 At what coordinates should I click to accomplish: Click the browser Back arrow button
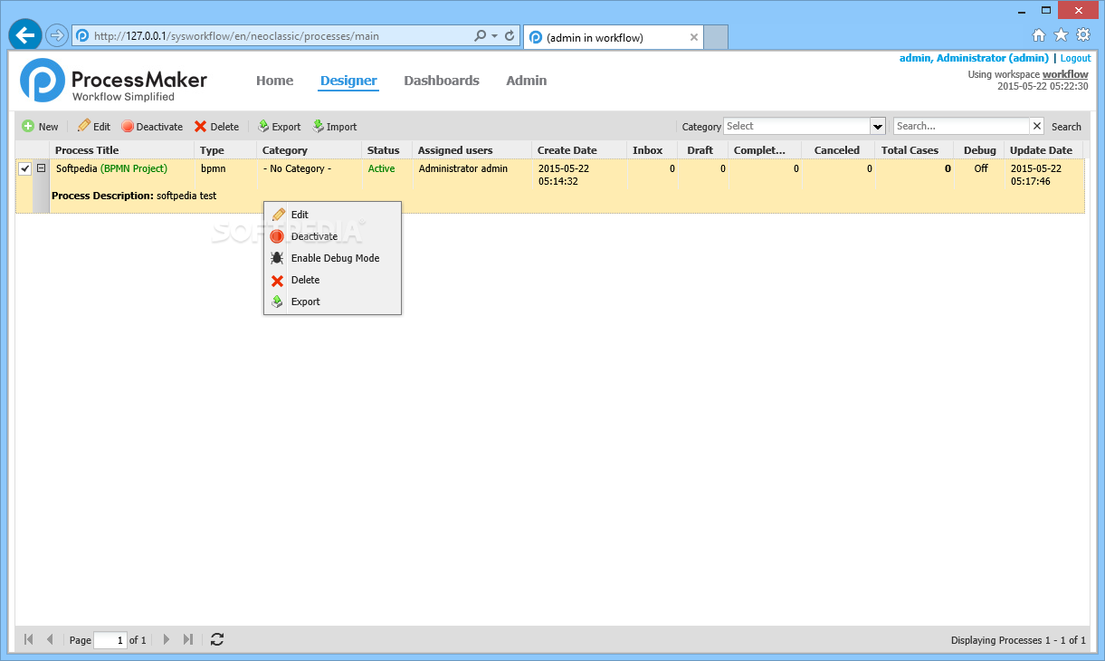(x=25, y=35)
